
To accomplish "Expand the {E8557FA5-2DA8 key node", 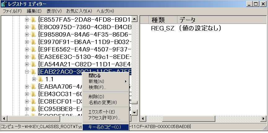I will (x=27, y=20).
